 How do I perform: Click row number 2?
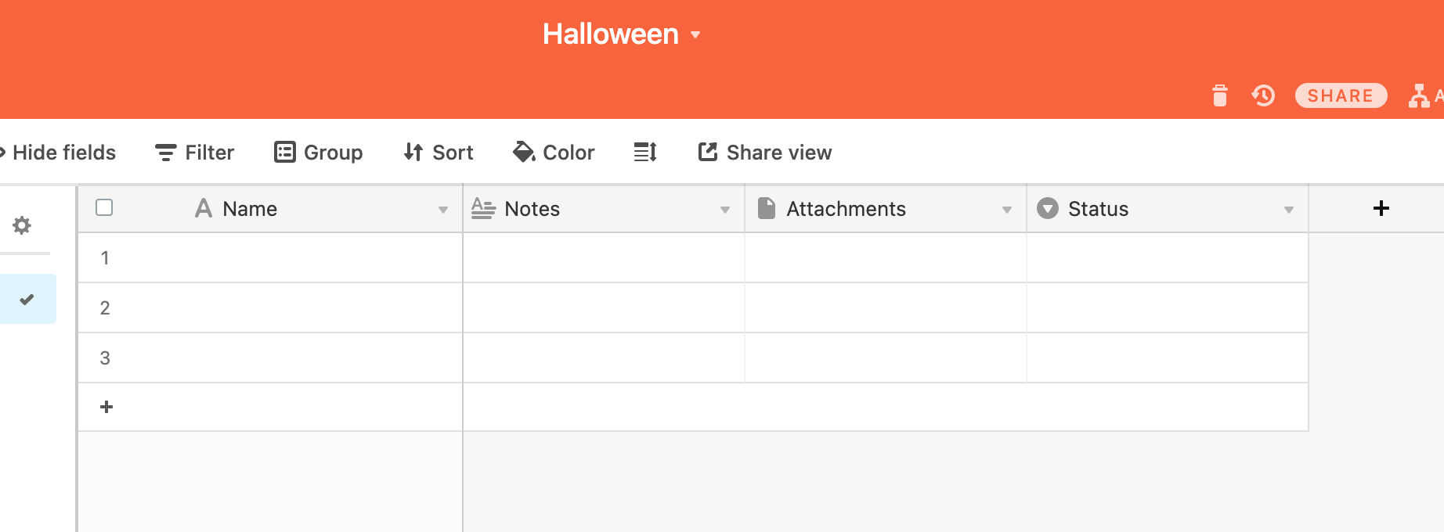coord(105,308)
